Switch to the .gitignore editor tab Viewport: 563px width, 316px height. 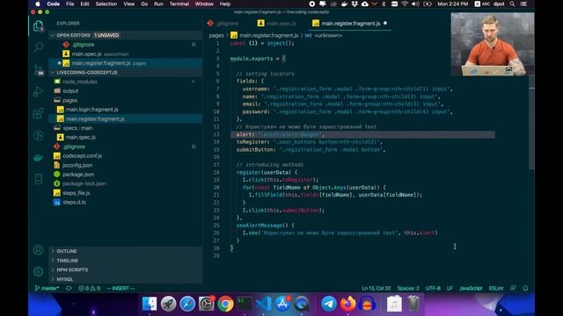[x=223, y=24]
